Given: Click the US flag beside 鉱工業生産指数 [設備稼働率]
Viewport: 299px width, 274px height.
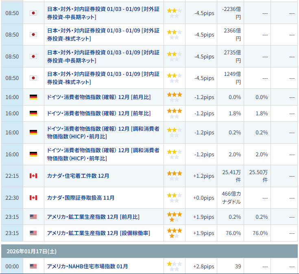Looking at the screenshot, I should (33, 233).
